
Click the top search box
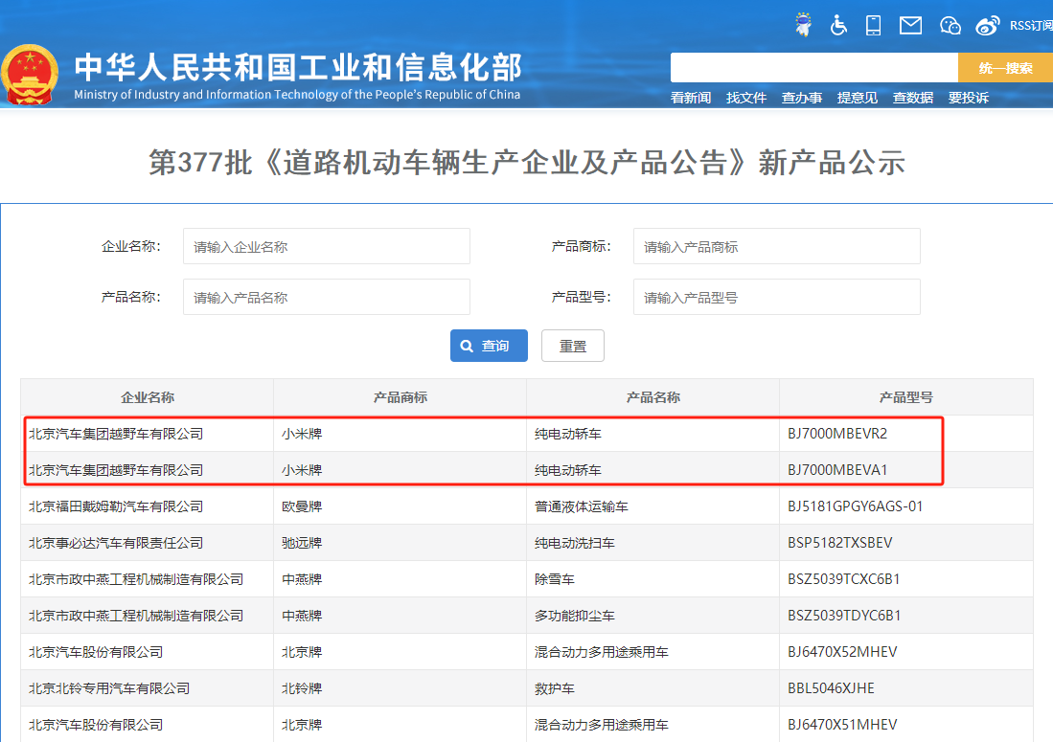pyautogui.click(x=814, y=67)
